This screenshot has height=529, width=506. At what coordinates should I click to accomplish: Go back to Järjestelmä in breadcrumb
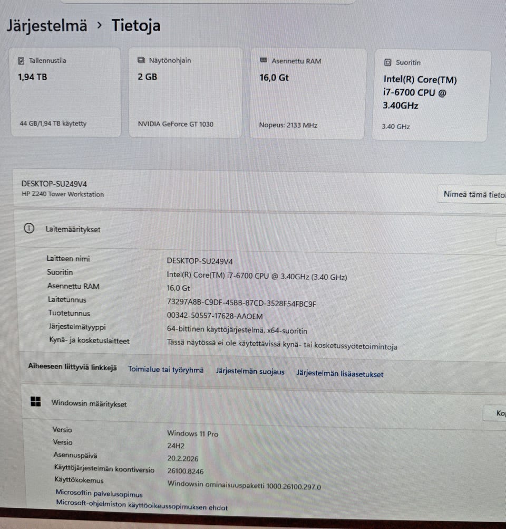[x=47, y=26]
